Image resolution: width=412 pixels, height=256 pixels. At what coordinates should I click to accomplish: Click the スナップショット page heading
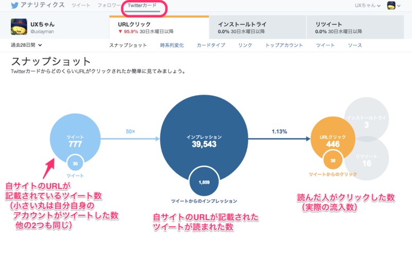(x=51, y=61)
